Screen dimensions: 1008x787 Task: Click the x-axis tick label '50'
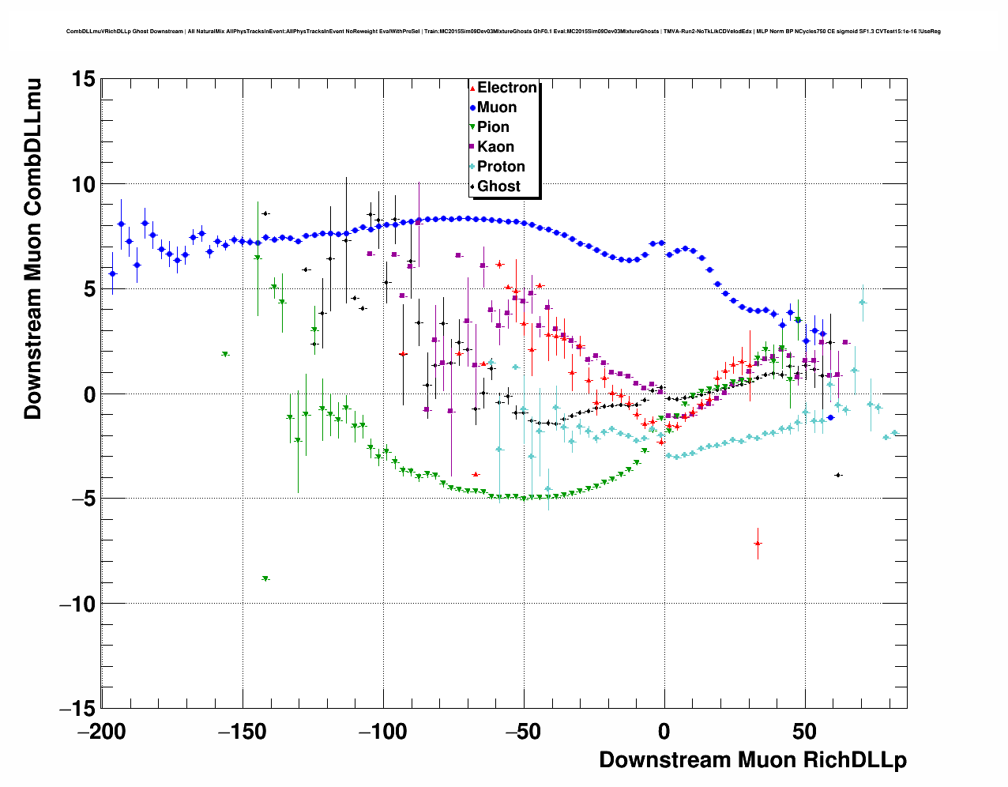coord(805,731)
